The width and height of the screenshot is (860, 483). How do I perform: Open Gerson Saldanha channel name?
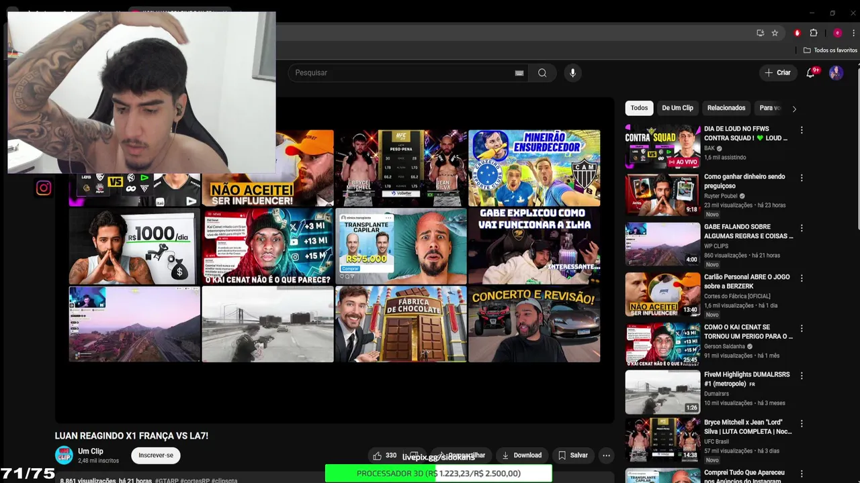coord(724,346)
